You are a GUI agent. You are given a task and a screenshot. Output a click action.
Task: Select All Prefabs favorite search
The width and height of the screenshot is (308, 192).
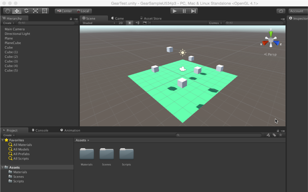tap(19, 154)
